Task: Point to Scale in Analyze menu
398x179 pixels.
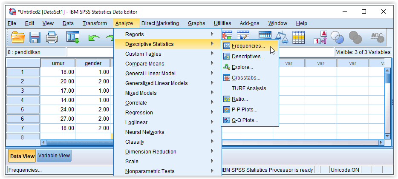Action: (167, 161)
